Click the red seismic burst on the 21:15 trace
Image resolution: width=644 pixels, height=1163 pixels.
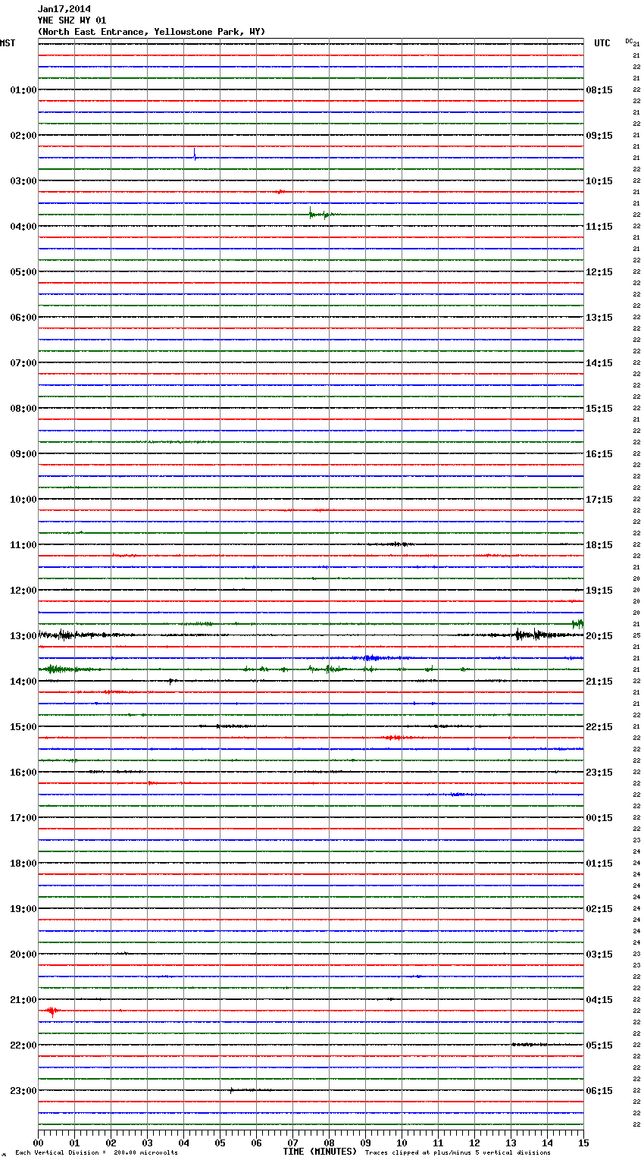coord(52,1011)
